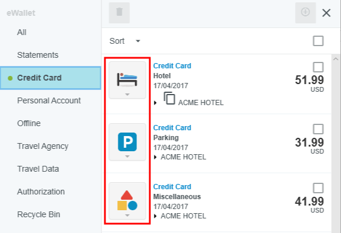Check the 31.99 USD Parking item checkbox

click(x=318, y=129)
